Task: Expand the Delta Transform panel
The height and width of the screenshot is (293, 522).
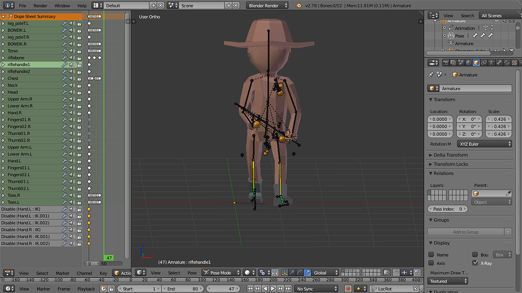Action: pyautogui.click(x=450, y=155)
